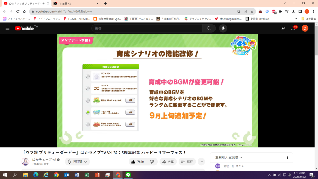Go forward in browser history
The height and width of the screenshot is (179, 318).
(11, 11)
